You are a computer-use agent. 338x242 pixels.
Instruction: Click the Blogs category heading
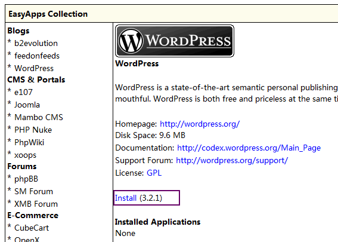point(18,30)
